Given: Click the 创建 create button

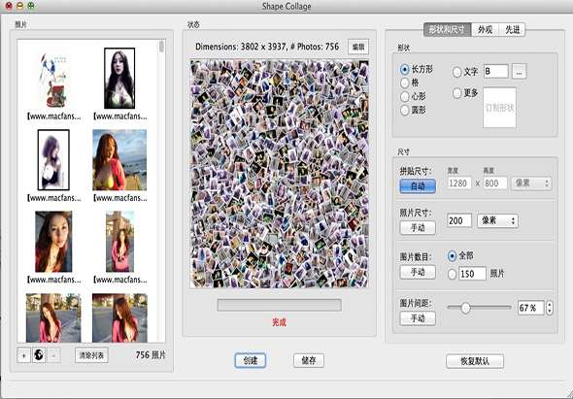Looking at the screenshot, I should tap(251, 360).
